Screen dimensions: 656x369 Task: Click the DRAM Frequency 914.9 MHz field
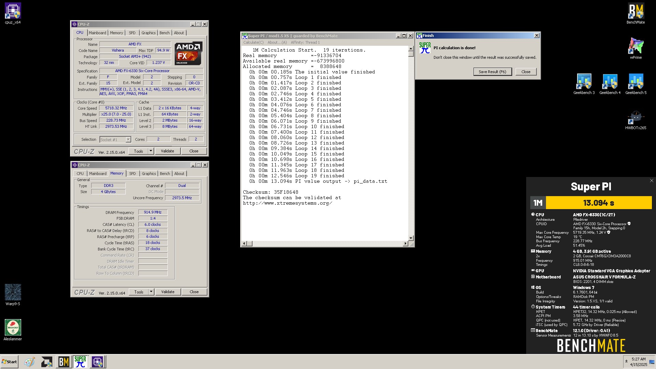tap(153, 212)
